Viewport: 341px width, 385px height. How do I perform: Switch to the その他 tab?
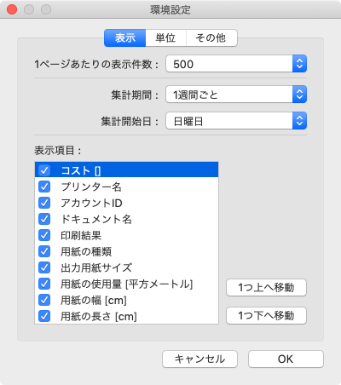point(211,37)
